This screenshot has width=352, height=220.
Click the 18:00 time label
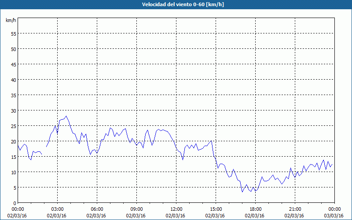click(255, 209)
